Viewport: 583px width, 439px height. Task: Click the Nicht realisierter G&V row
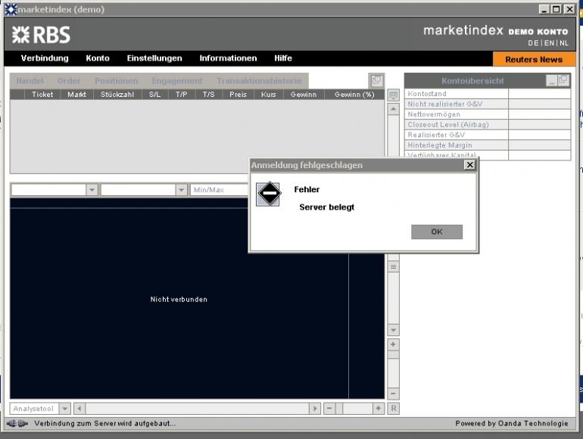click(488, 104)
